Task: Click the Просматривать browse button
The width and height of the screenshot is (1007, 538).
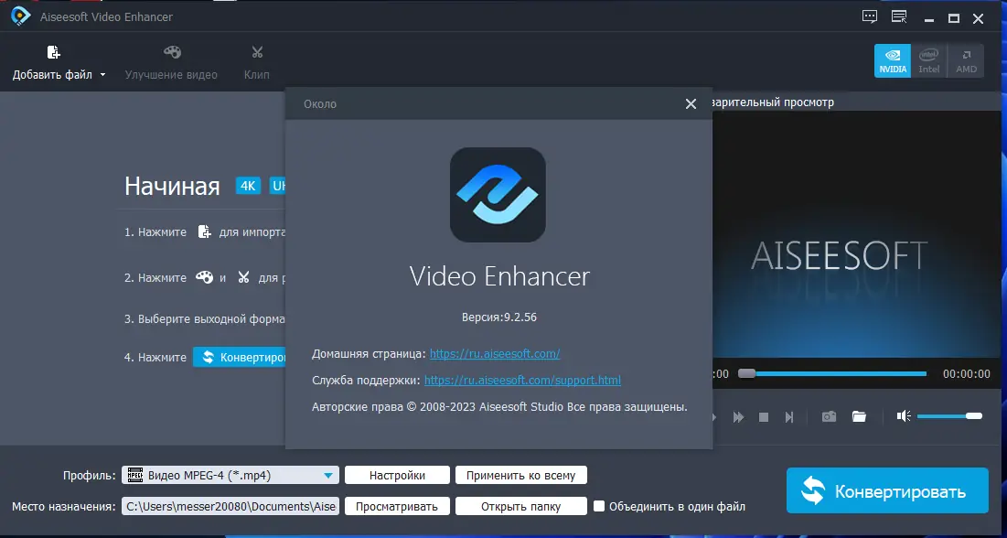Action: [x=397, y=507]
